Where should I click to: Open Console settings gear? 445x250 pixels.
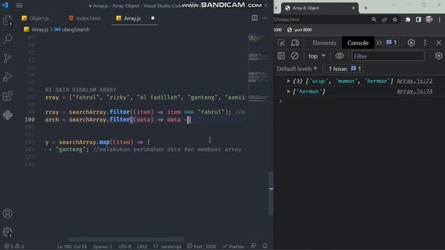click(x=439, y=56)
